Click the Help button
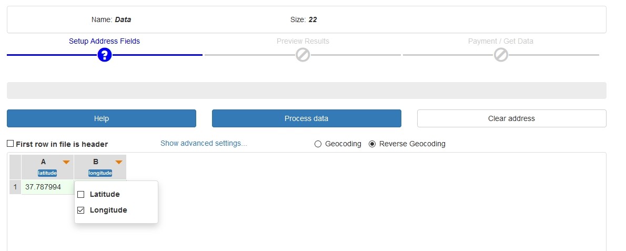Screen dimensions: 626x251 (x=102, y=118)
